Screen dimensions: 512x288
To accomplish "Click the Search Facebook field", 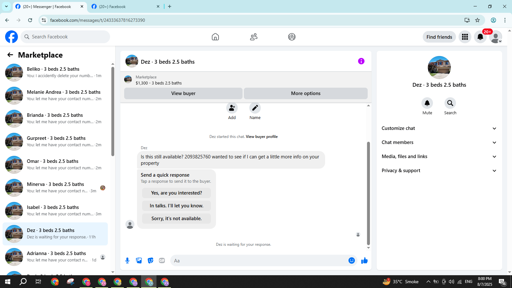I will (x=65, y=37).
